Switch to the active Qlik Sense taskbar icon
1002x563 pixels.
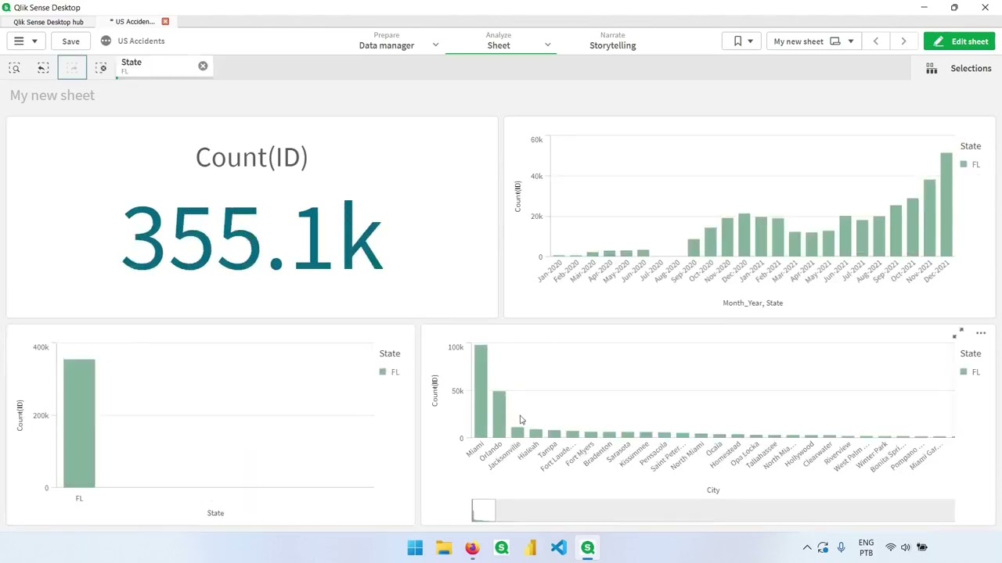coord(587,548)
